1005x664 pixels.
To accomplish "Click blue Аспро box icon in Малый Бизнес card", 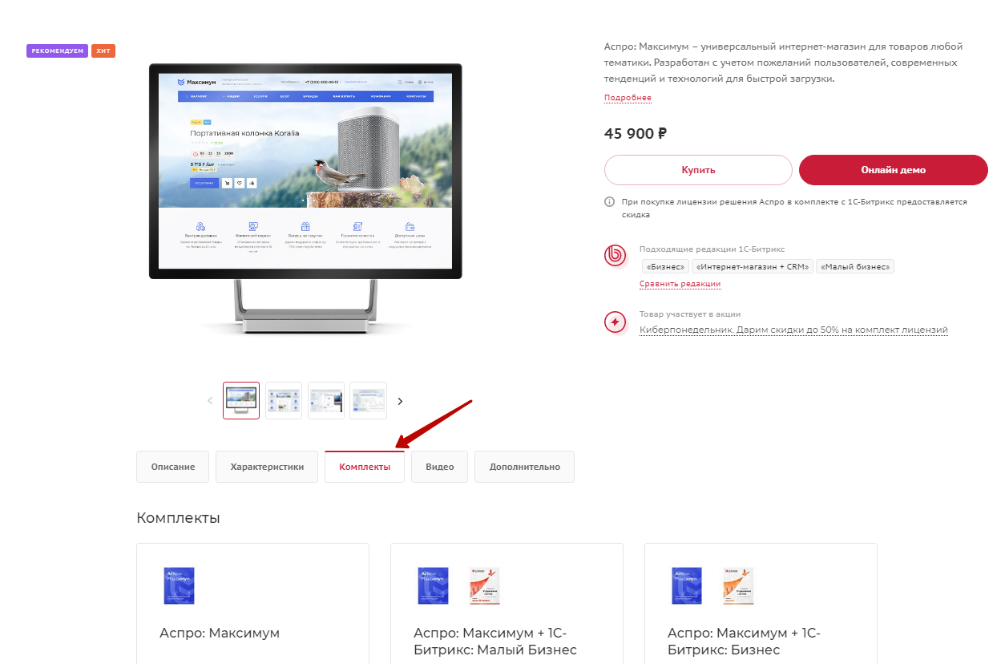I will click(x=433, y=585).
